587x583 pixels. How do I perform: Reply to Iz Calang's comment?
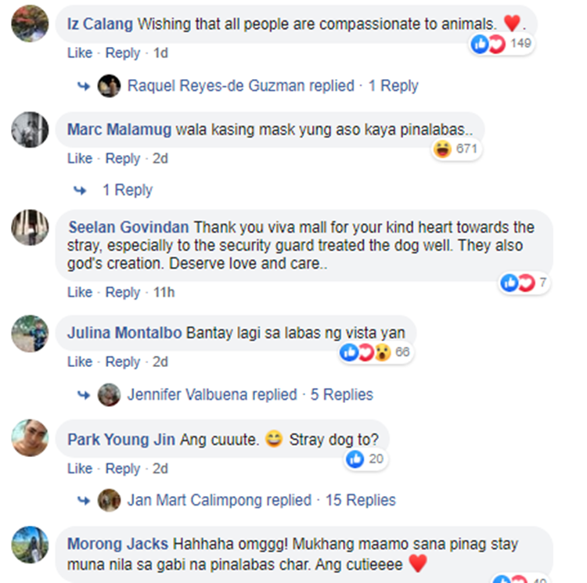pyautogui.click(x=123, y=53)
